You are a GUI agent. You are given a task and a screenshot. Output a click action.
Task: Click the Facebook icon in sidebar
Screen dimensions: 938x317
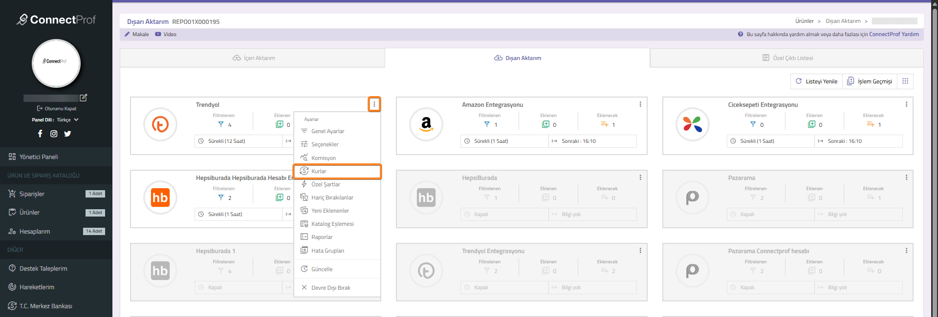[40, 134]
